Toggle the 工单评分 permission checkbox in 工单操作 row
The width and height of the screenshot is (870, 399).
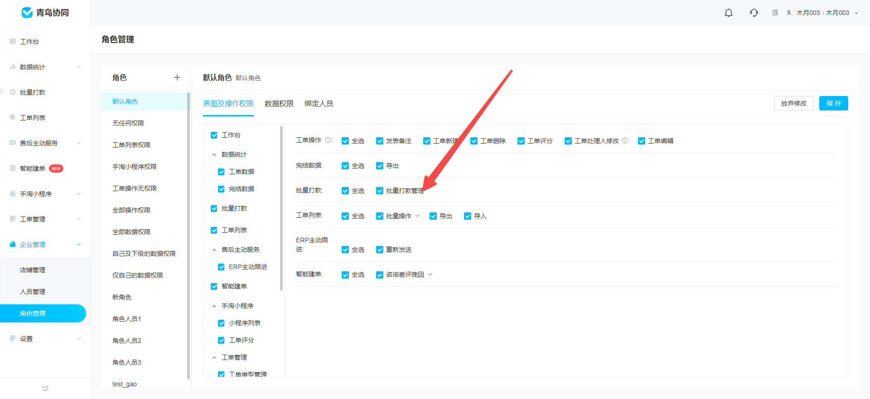click(521, 141)
